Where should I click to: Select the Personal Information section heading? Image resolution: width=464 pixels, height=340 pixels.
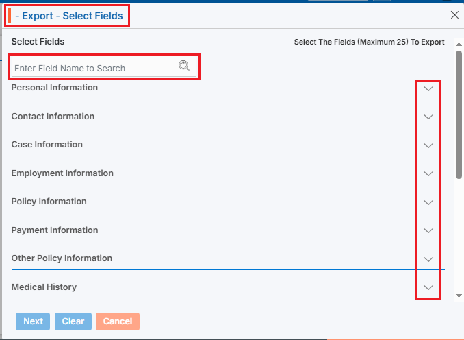[55, 88]
